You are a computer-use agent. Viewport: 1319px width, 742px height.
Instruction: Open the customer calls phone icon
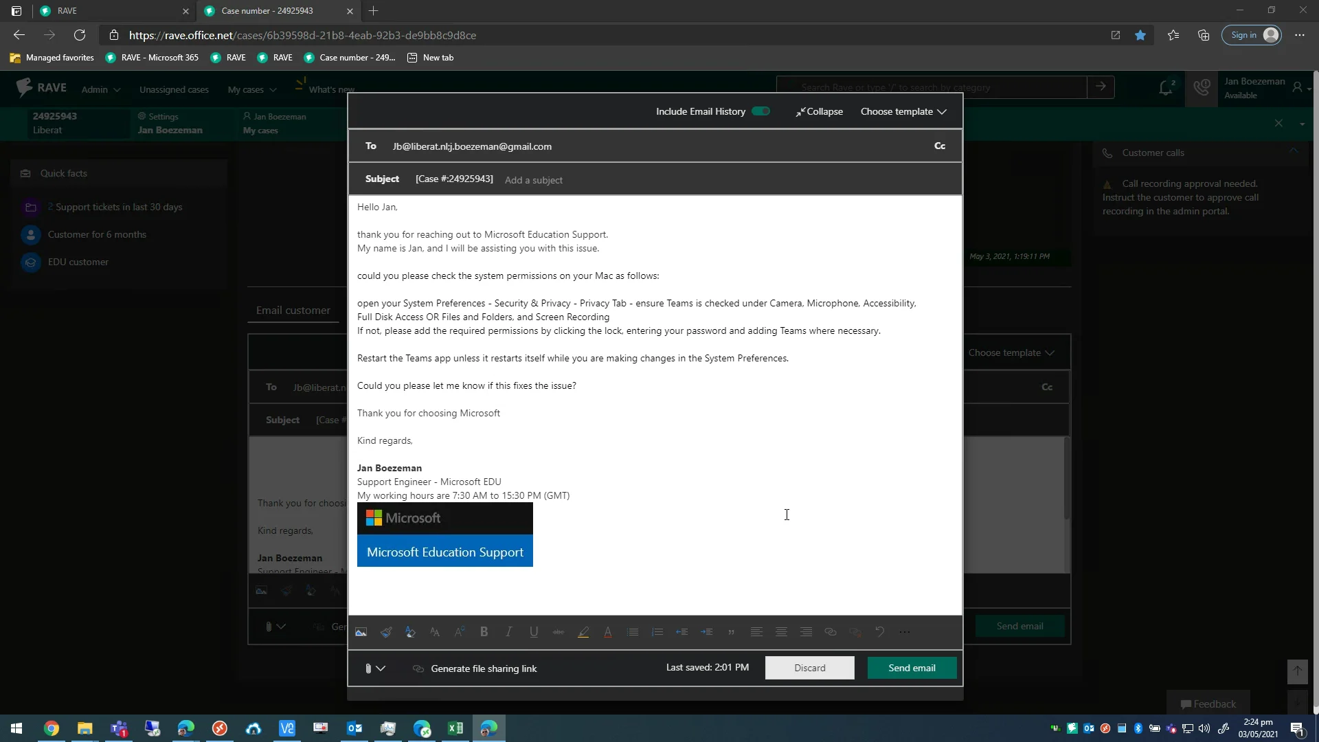click(1202, 87)
